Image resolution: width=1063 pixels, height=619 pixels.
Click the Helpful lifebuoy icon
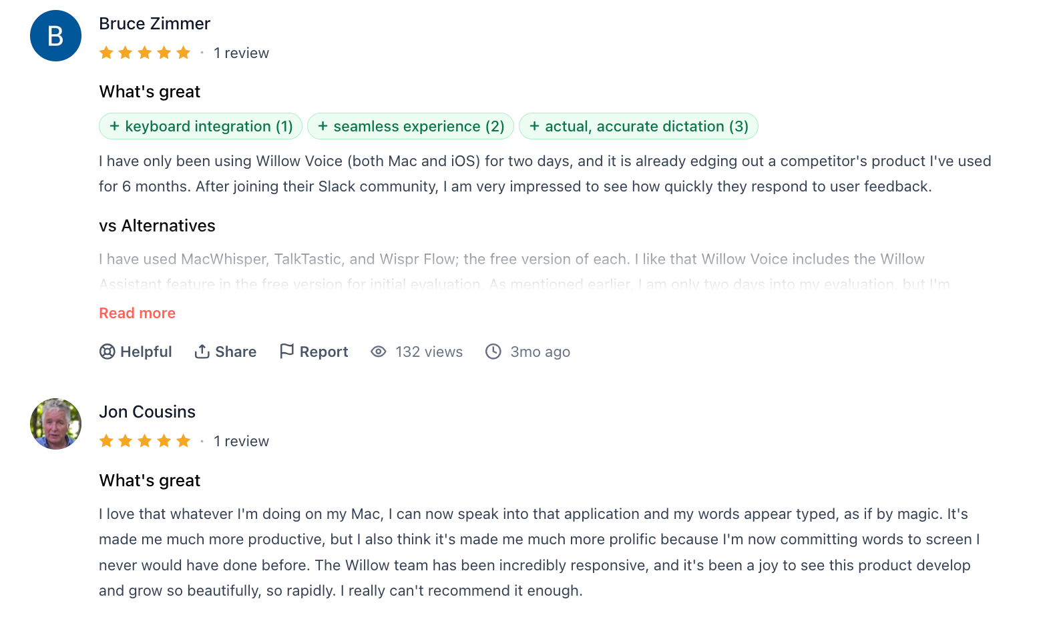pos(107,352)
